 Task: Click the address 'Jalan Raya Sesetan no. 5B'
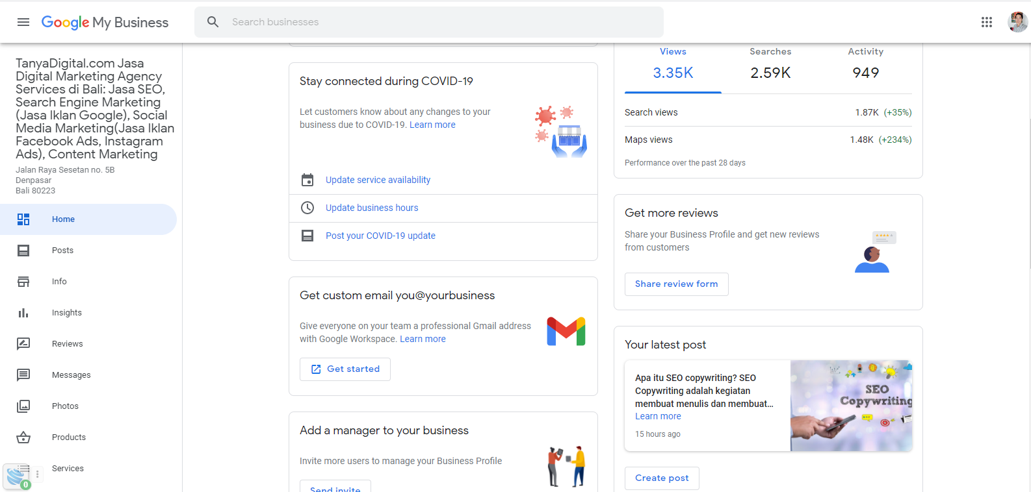point(65,170)
